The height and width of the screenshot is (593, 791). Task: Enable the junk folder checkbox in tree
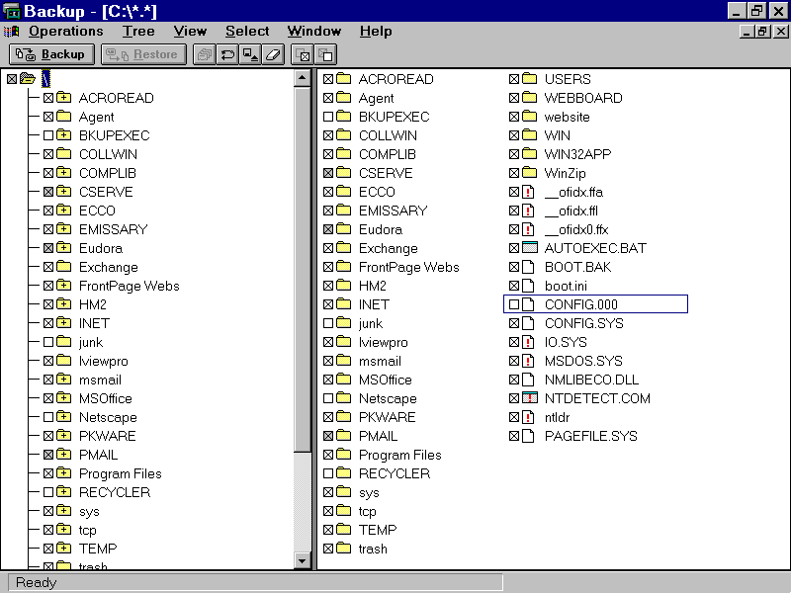(x=48, y=342)
